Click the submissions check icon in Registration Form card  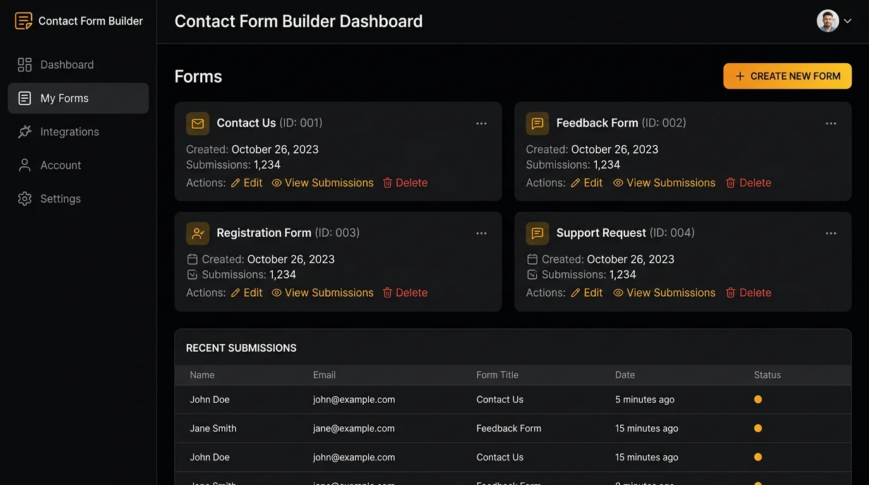click(193, 275)
